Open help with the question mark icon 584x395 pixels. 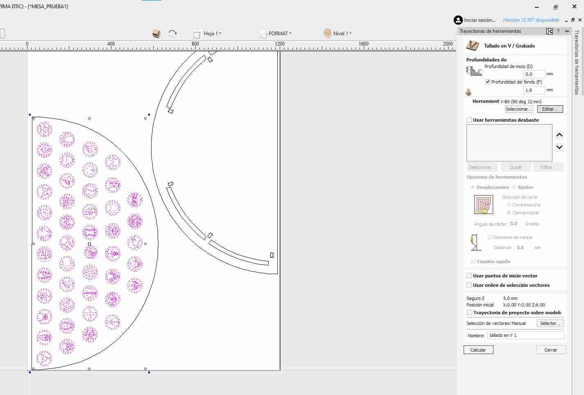pyautogui.click(x=558, y=31)
